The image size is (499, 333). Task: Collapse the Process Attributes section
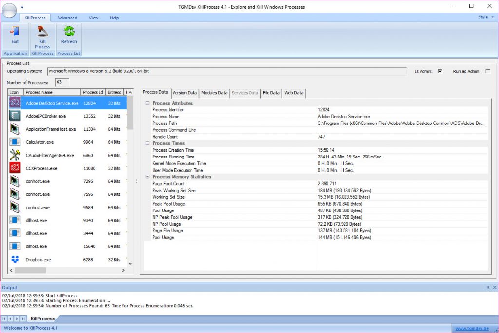tap(147, 103)
